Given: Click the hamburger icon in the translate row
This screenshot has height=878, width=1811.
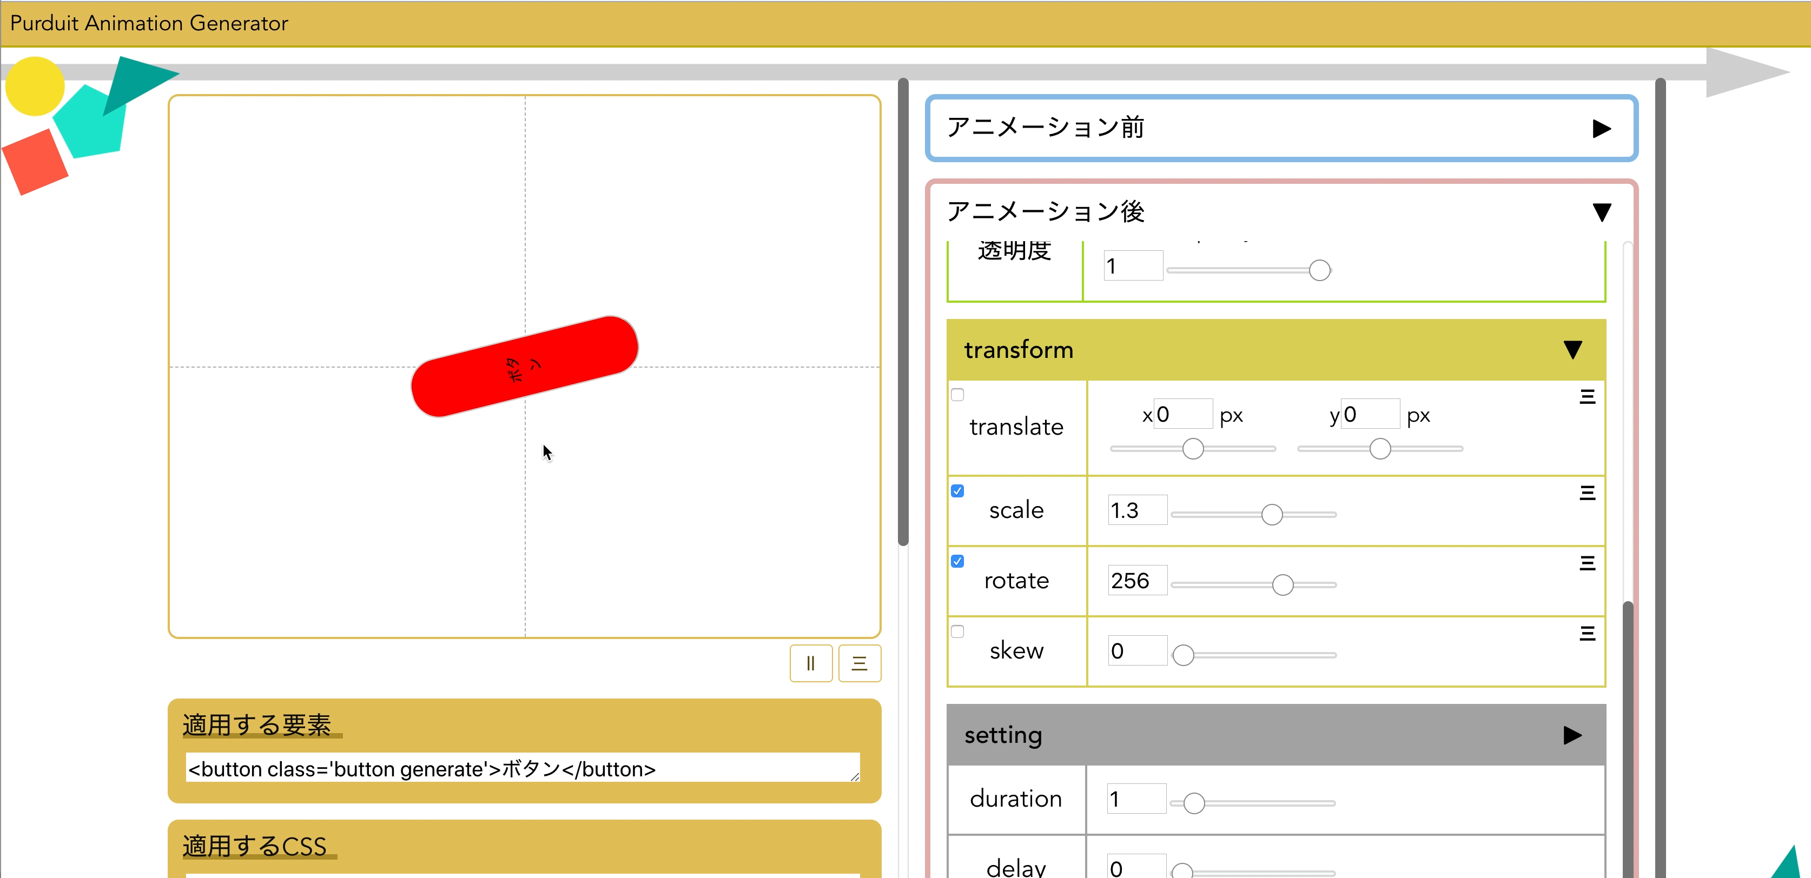Looking at the screenshot, I should (1587, 397).
